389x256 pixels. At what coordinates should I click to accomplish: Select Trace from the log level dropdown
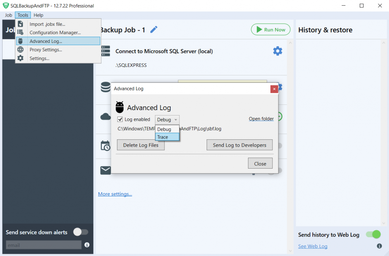(164, 137)
